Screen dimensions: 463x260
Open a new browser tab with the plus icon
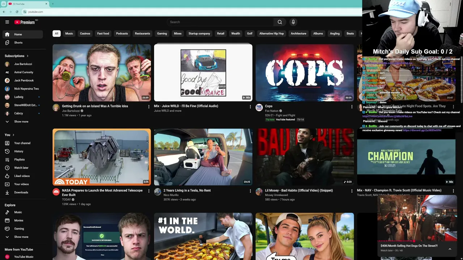[53, 4]
